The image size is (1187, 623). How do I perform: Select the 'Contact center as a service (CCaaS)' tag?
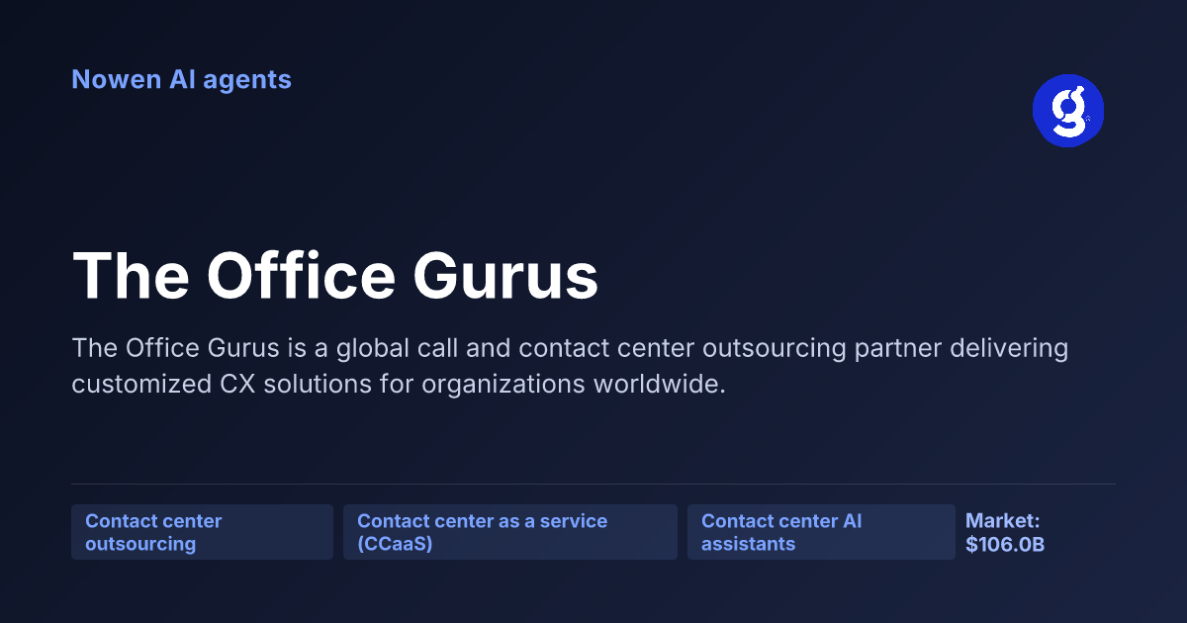coord(510,532)
